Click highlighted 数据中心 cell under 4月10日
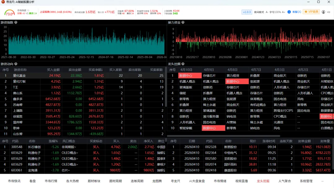This screenshot has height=188, width=334. point(190,75)
